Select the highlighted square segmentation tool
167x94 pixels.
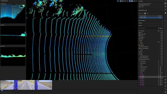[145, 13]
